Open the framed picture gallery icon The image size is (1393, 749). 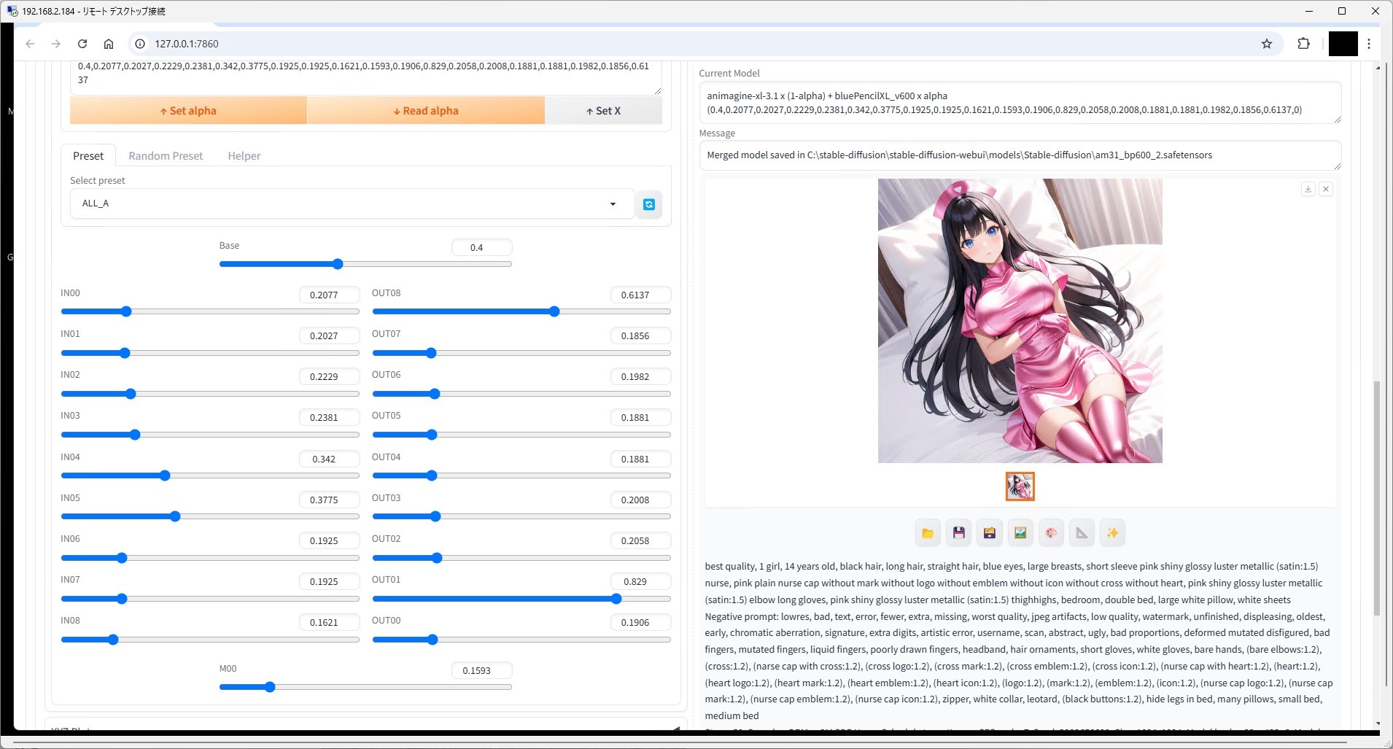click(x=1019, y=532)
